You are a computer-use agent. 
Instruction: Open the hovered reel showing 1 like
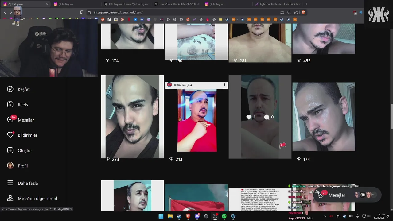click(260, 117)
